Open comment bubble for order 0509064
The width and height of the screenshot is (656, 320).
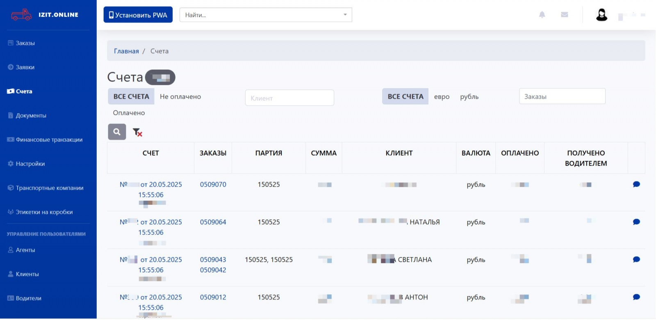pos(636,222)
